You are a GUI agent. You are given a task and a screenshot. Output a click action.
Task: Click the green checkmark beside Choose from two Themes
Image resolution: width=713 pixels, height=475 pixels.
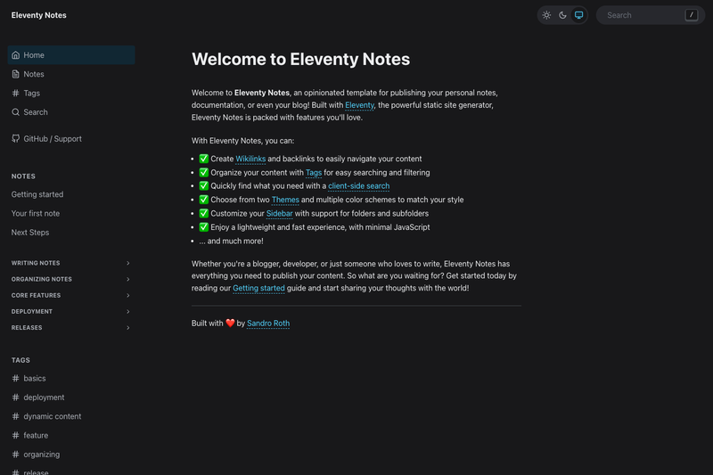click(x=204, y=200)
